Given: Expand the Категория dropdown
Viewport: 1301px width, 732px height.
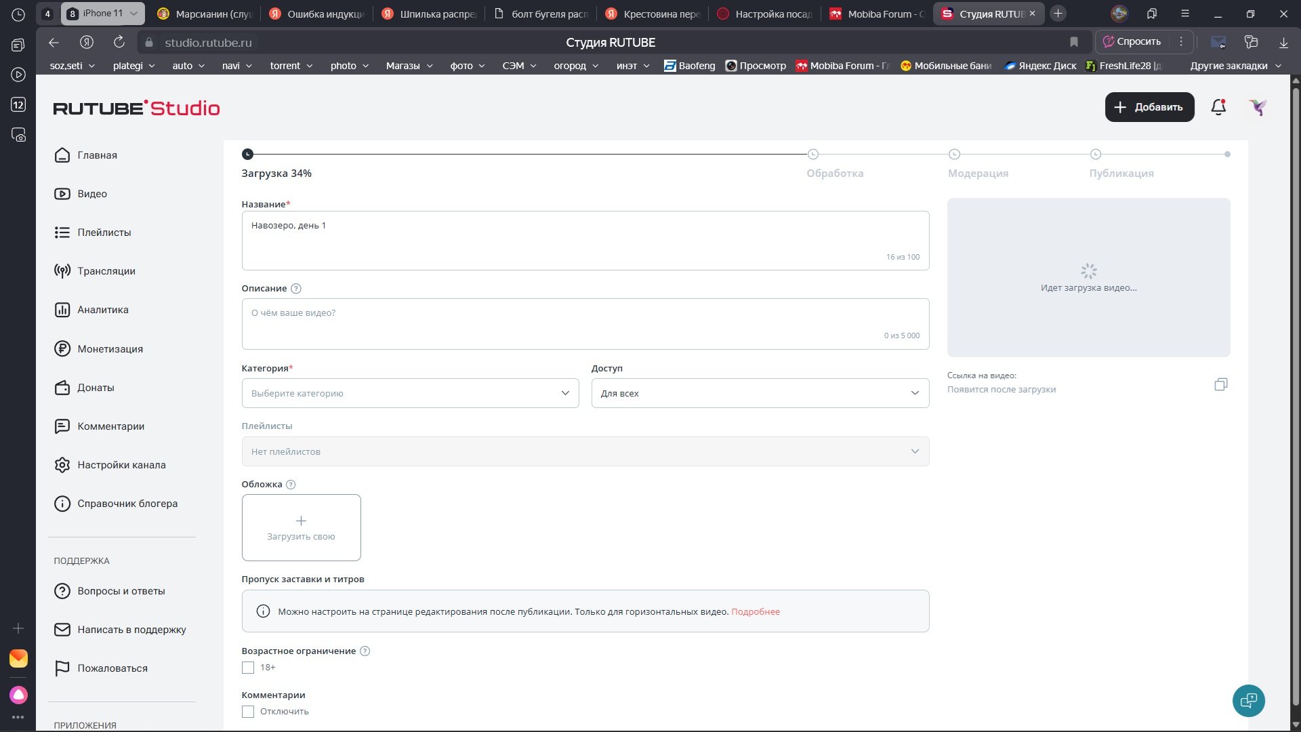Looking at the screenshot, I should click(x=410, y=393).
